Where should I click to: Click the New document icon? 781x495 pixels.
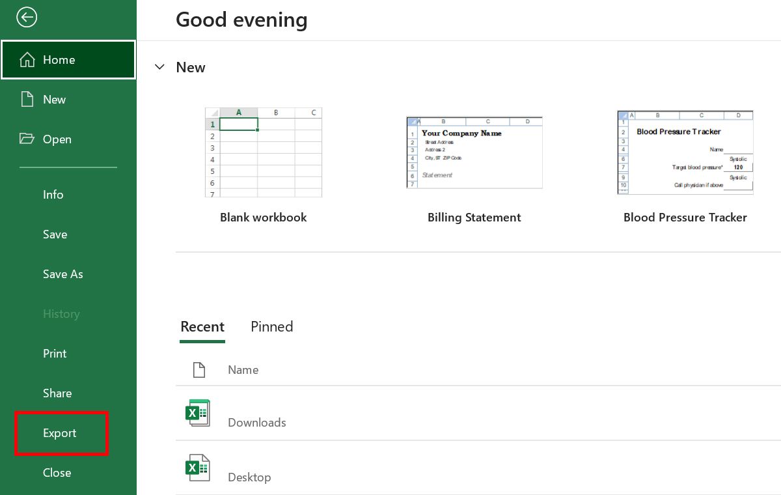point(27,99)
